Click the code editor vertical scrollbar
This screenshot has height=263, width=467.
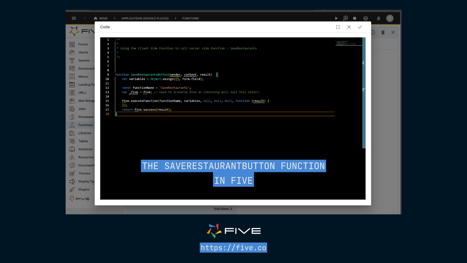tap(364, 93)
